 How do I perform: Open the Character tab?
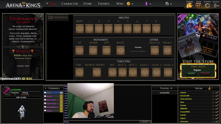tap(70, 3)
